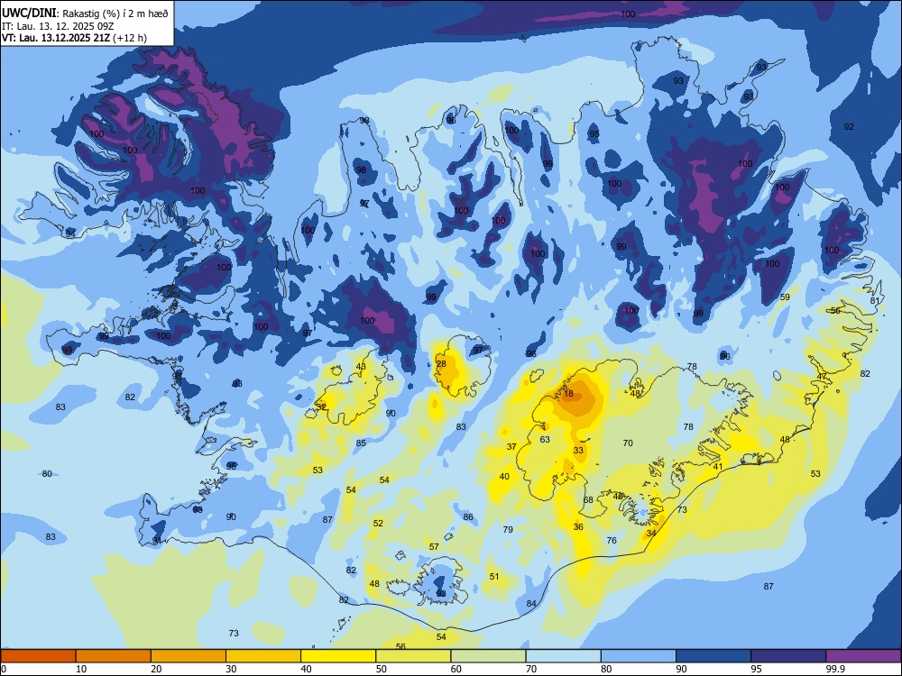Click the '47' value on the map
The height and width of the screenshot is (676, 902).
pos(822,377)
